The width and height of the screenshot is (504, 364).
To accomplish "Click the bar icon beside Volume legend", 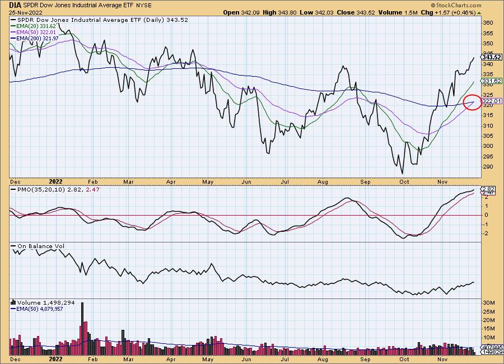I will click(x=13, y=302).
